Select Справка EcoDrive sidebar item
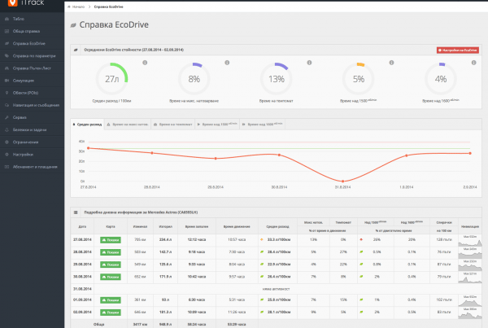Viewport: 488px width, 328px height. pyautogui.click(x=29, y=44)
